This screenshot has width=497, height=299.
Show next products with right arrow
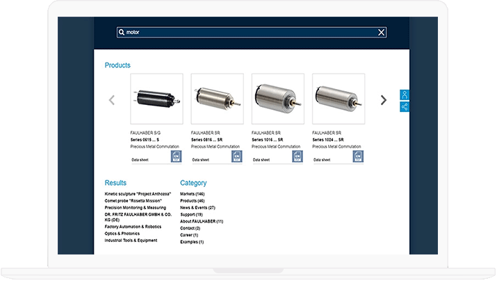(384, 100)
